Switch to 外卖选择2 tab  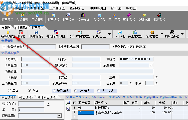(26, 97)
